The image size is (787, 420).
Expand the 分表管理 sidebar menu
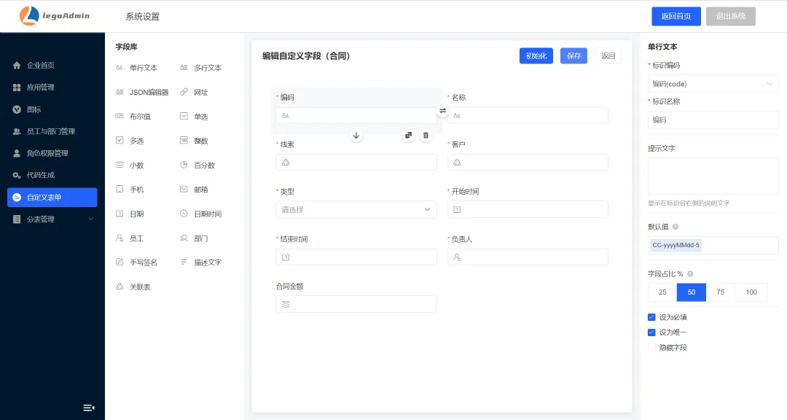(x=52, y=219)
